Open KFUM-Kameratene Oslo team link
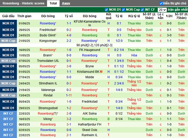The image size is (188, 138). pyautogui.click(x=89, y=23)
